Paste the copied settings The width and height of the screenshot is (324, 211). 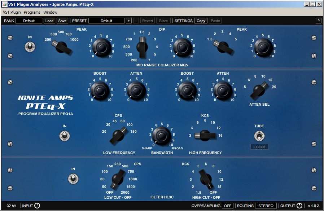[215, 21]
